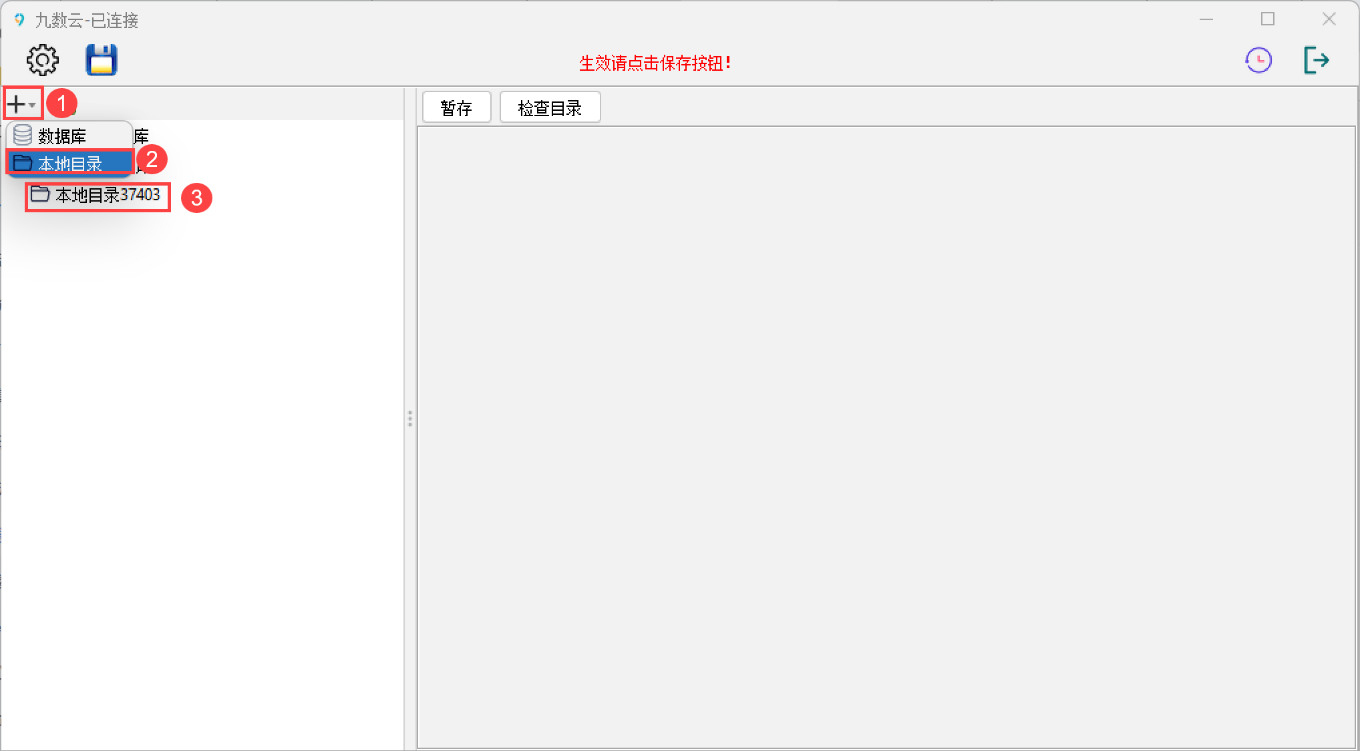Minimize the 九数云 window
Image resolution: width=1360 pixels, height=751 pixels.
(1206, 19)
